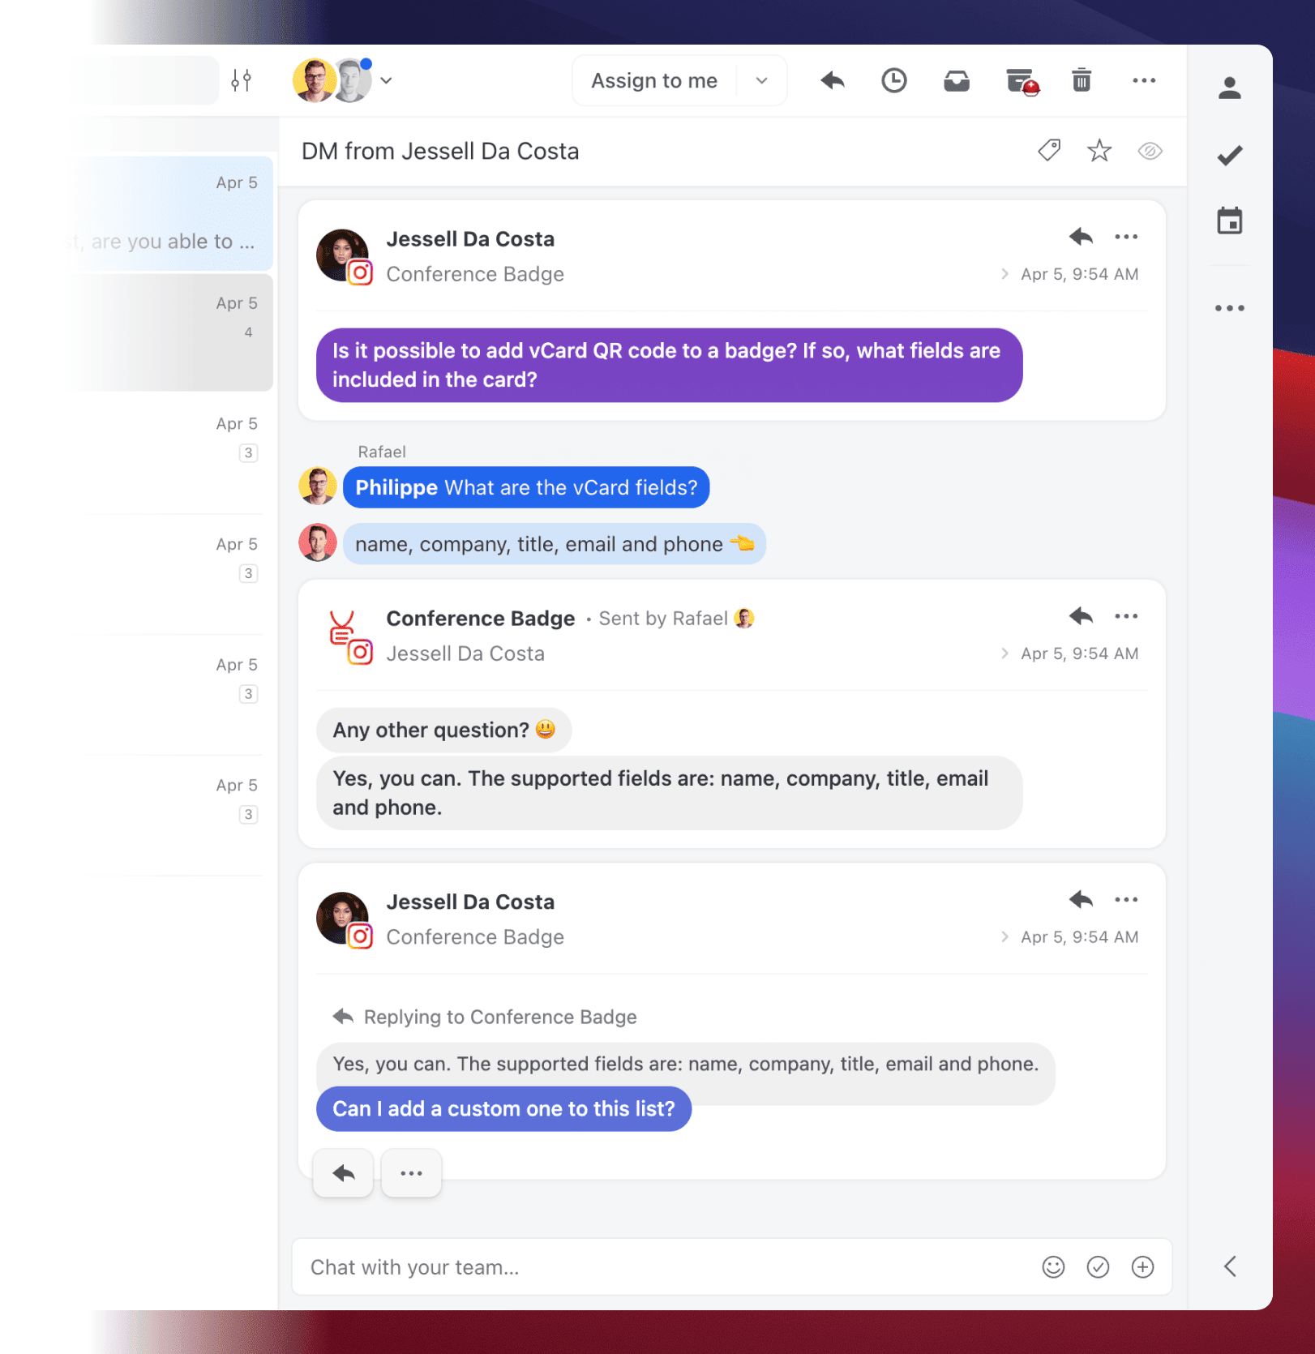Click the bottom reply button under the thread
The width and height of the screenshot is (1315, 1354).
point(343,1173)
